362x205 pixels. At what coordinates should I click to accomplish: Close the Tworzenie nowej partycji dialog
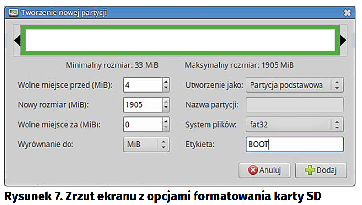[347, 12]
